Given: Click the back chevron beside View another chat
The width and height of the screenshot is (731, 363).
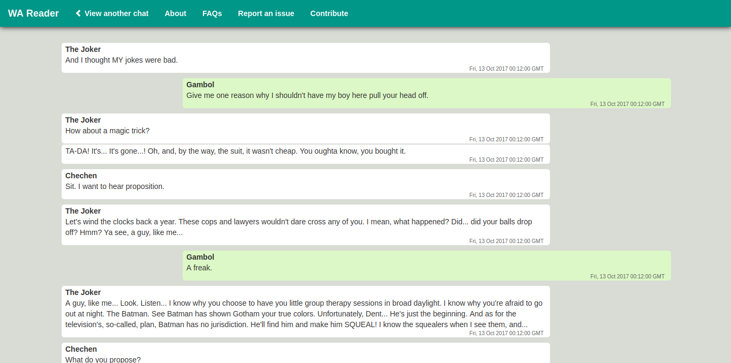Looking at the screenshot, I should pyautogui.click(x=78, y=13).
